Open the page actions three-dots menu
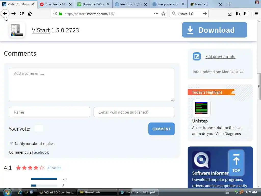 tap(156, 14)
